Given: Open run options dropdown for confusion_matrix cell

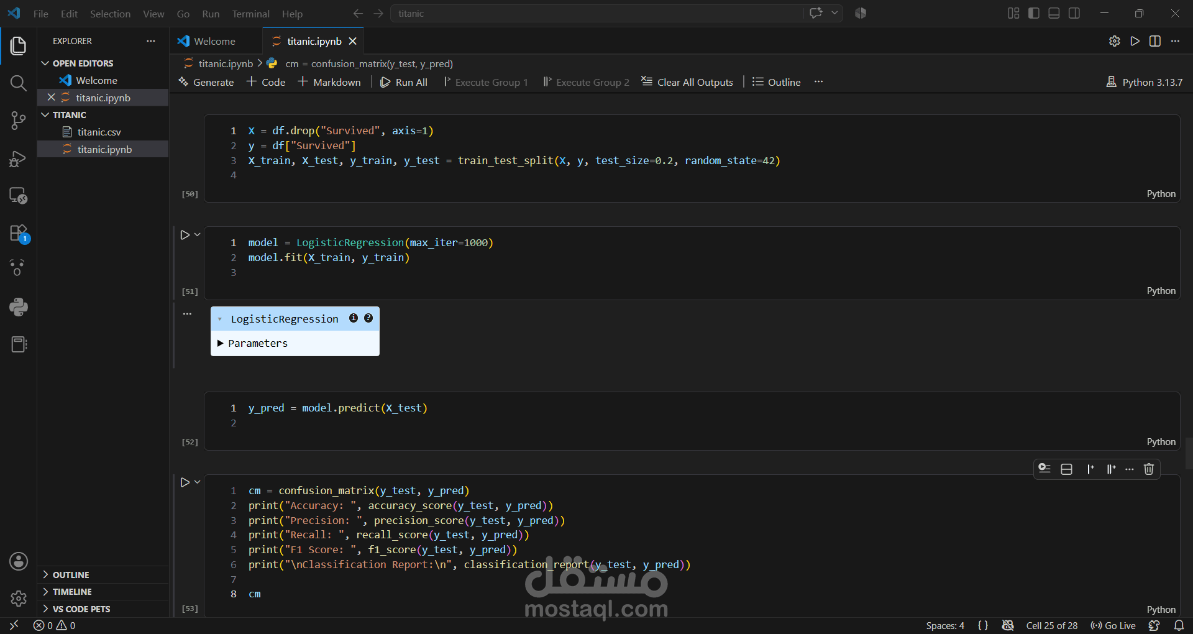Looking at the screenshot, I should [x=198, y=482].
